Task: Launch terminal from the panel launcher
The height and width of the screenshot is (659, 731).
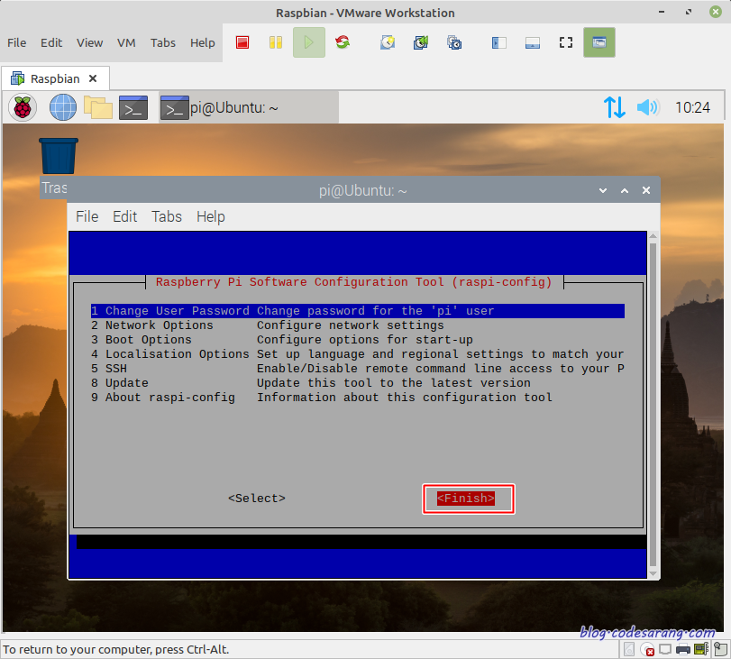Action: click(x=133, y=108)
